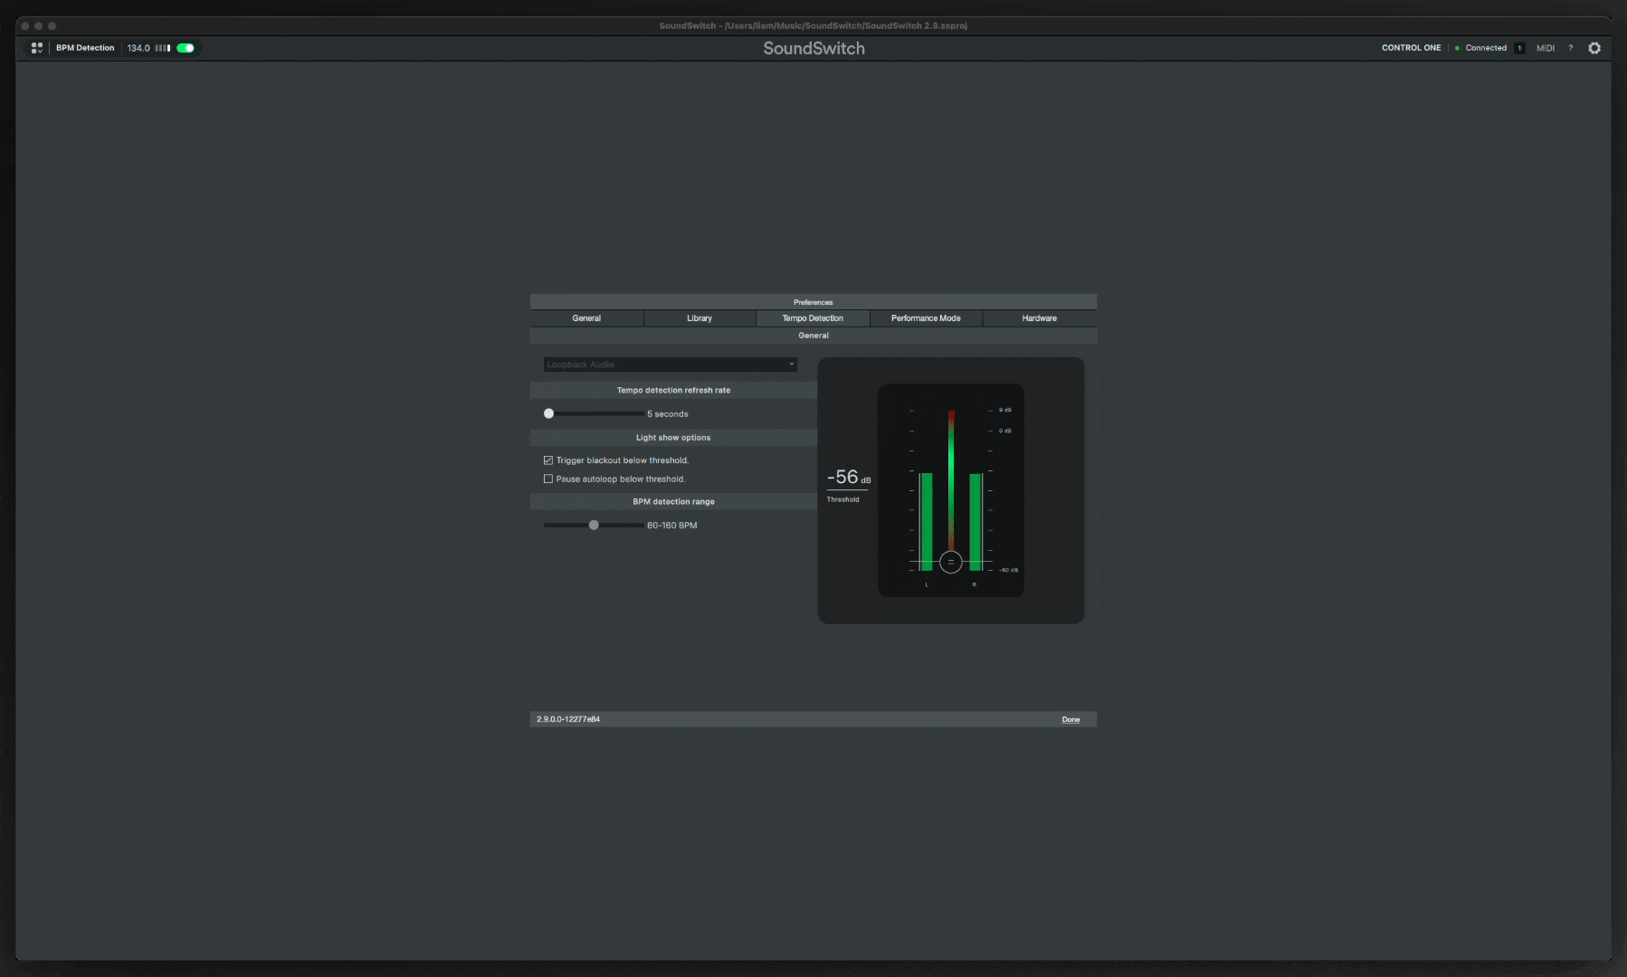Image resolution: width=1627 pixels, height=977 pixels.
Task: Click the beat indicator bars next to 134.0
Action: pyautogui.click(x=163, y=48)
